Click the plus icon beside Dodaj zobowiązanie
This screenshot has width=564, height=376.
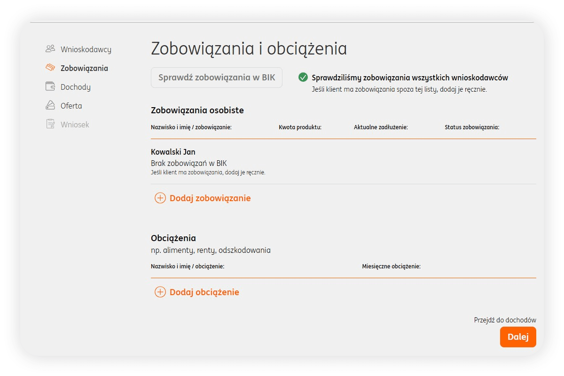(160, 198)
